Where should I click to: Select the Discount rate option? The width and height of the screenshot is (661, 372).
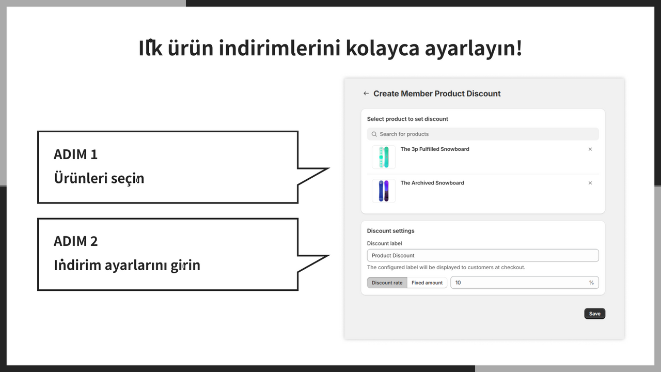click(387, 283)
